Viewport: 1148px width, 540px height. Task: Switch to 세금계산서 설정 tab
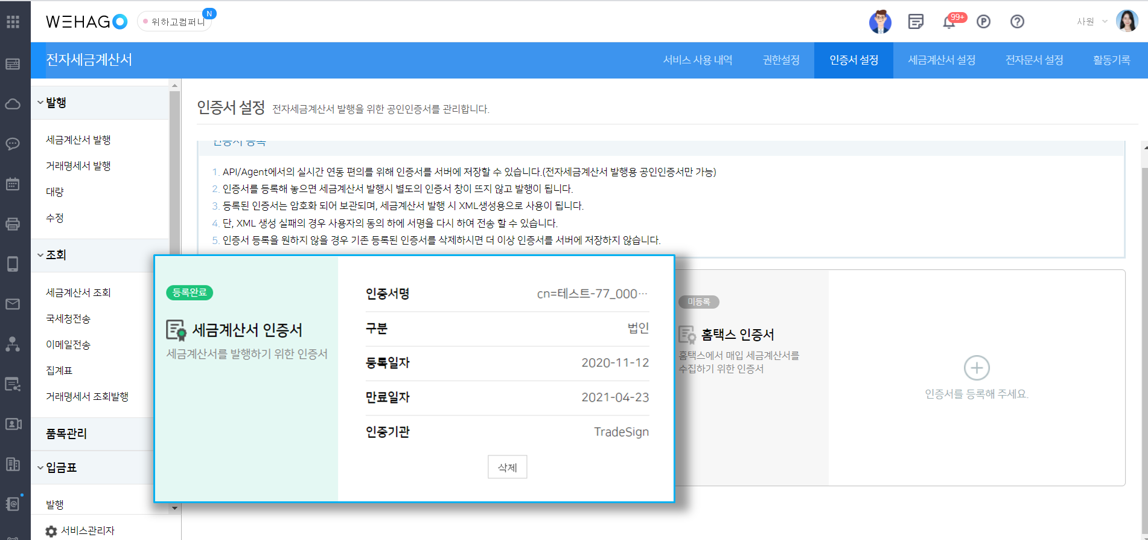pos(942,60)
